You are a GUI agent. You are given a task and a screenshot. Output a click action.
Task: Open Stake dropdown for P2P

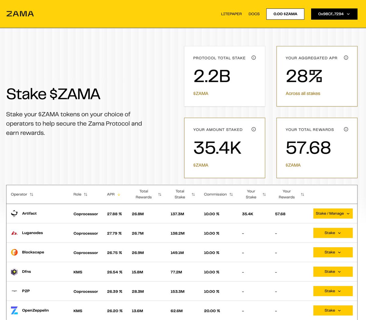(x=333, y=291)
